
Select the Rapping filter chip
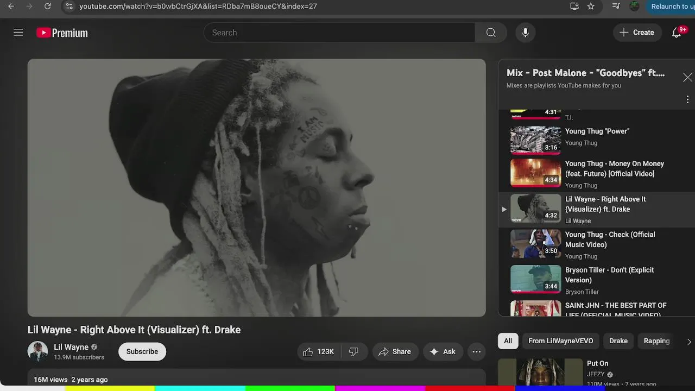656,341
